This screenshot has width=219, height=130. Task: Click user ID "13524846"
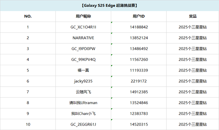[139, 103]
